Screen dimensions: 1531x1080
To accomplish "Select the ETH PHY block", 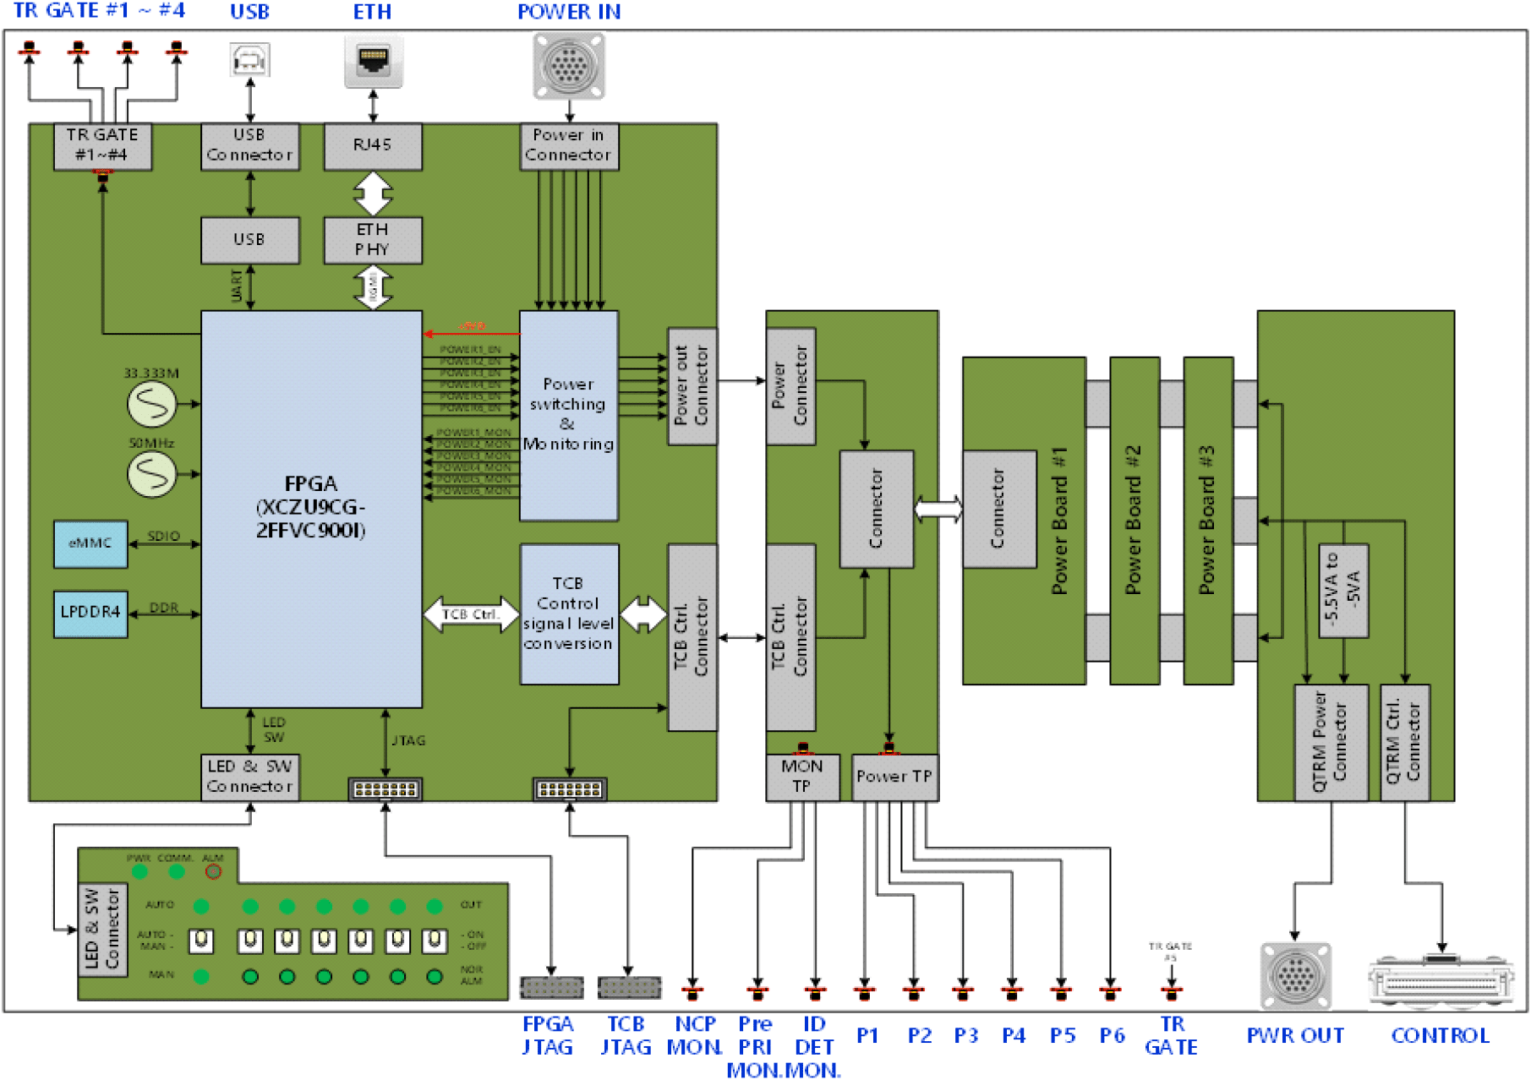I will (x=373, y=240).
